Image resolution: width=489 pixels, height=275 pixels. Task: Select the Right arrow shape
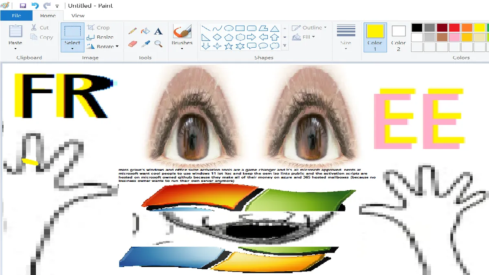coord(252,37)
